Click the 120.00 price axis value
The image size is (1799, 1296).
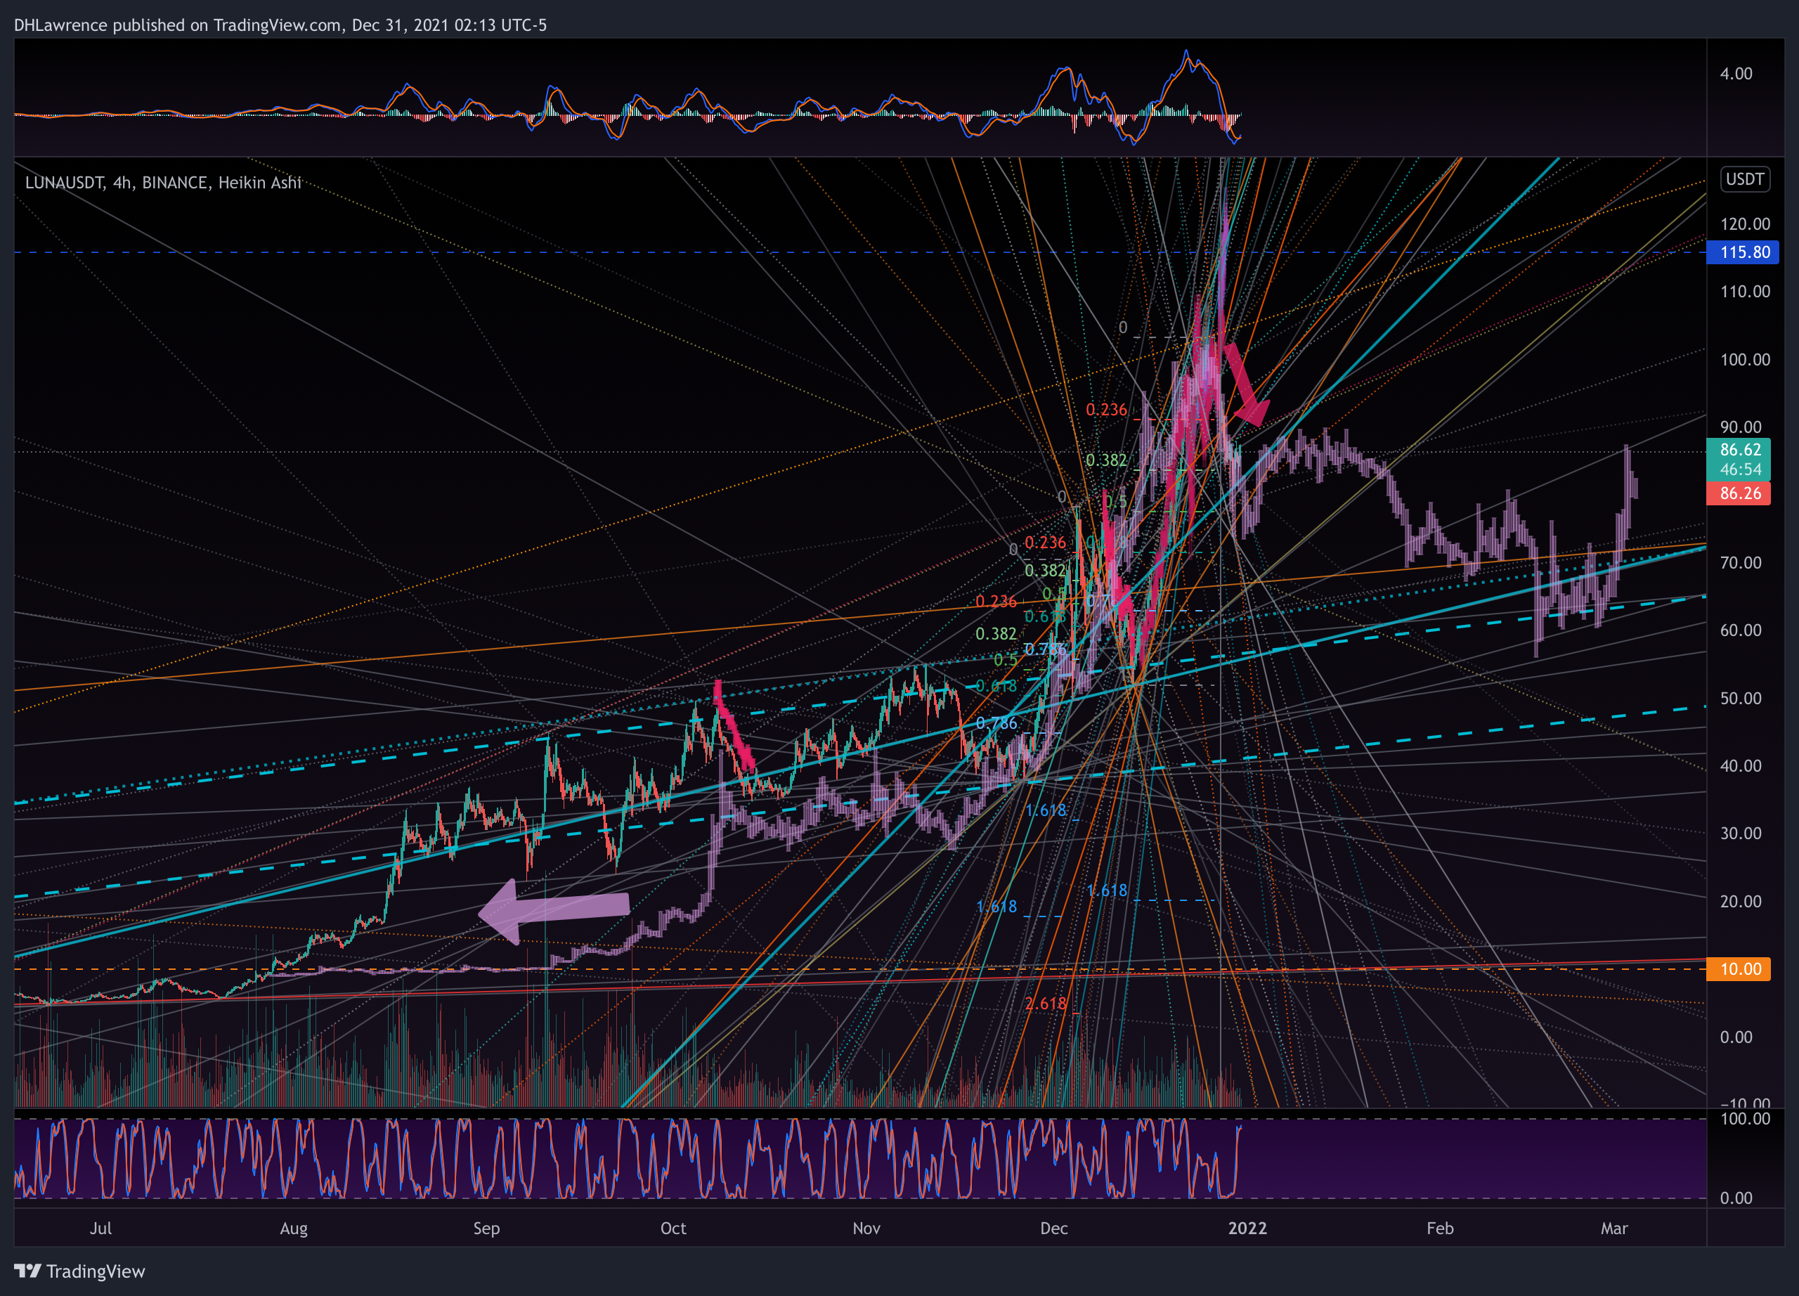[1744, 224]
